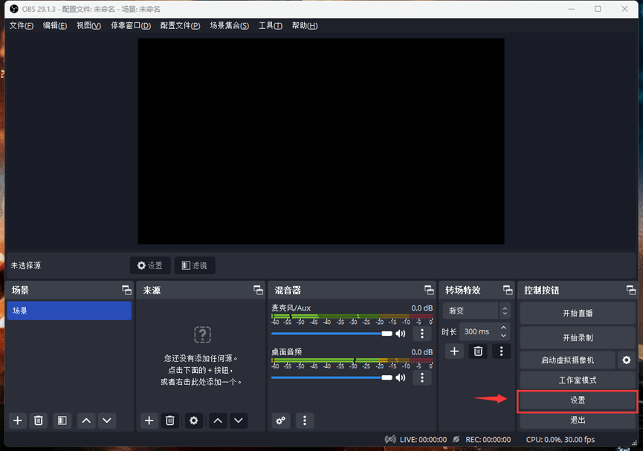This screenshot has width=643, height=451.
Task: Mute the 麦克风/Aux speaker icon
Action: pos(401,334)
